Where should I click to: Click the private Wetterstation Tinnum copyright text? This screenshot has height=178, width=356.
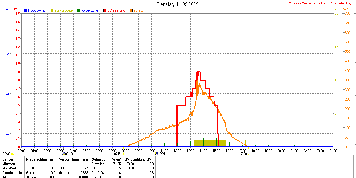point(322,3)
